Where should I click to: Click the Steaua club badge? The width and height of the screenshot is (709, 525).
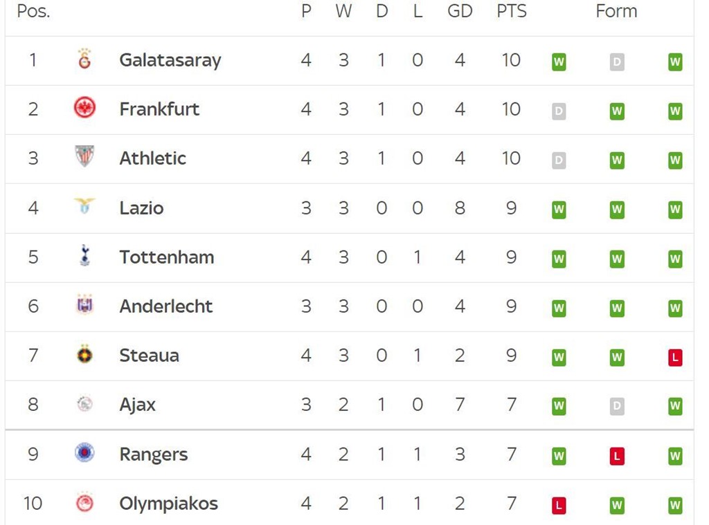point(84,354)
